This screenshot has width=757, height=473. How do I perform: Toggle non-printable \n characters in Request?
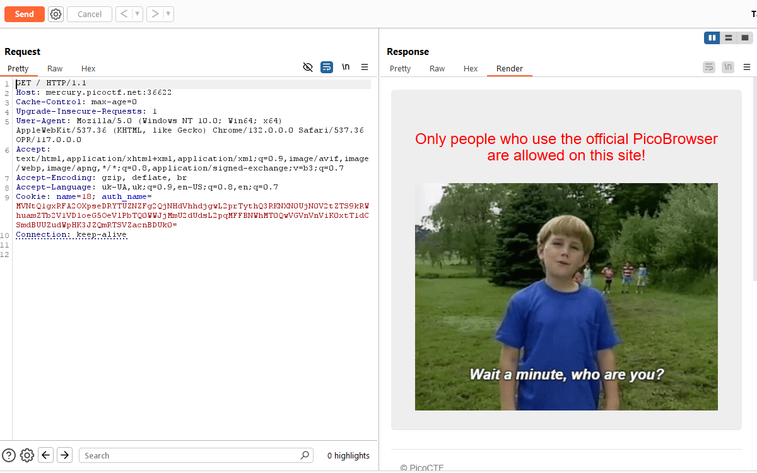pos(346,67)
